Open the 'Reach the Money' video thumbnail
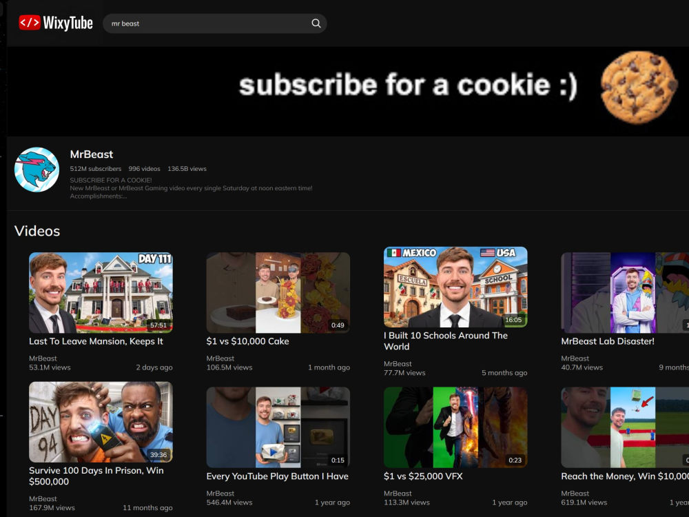The height and width of the screenshot is (517, 689). pyautogui.click(x=625, y=427)
